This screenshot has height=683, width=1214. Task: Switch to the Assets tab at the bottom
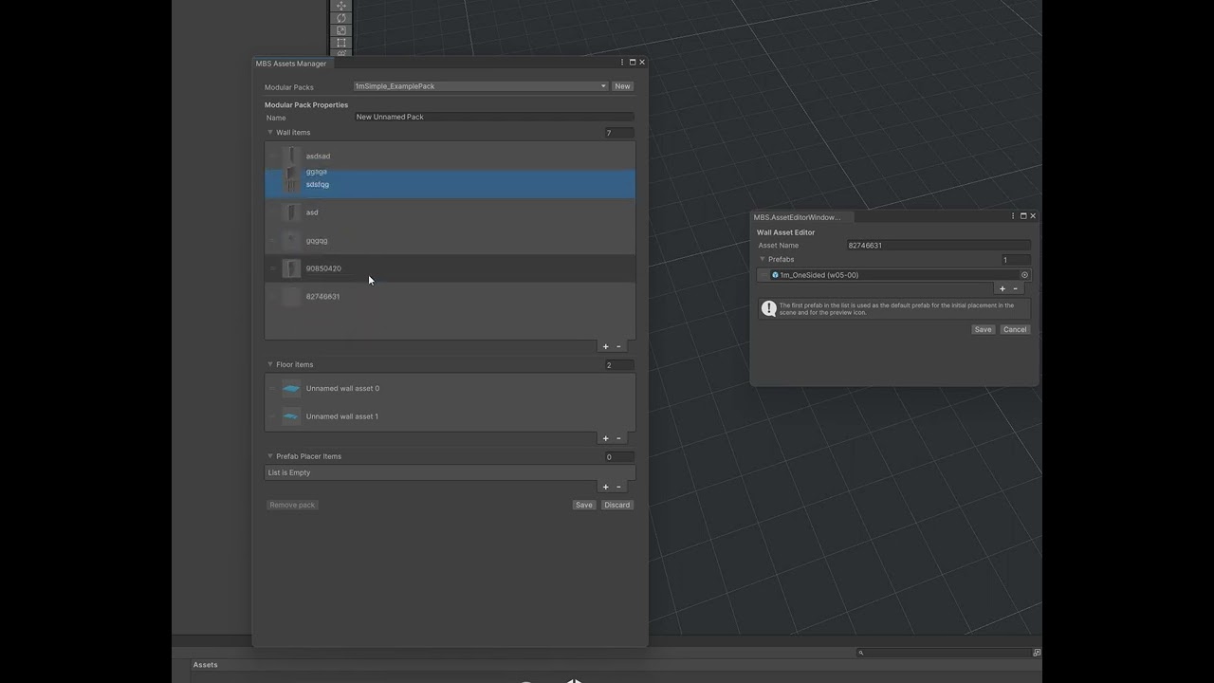205,664
